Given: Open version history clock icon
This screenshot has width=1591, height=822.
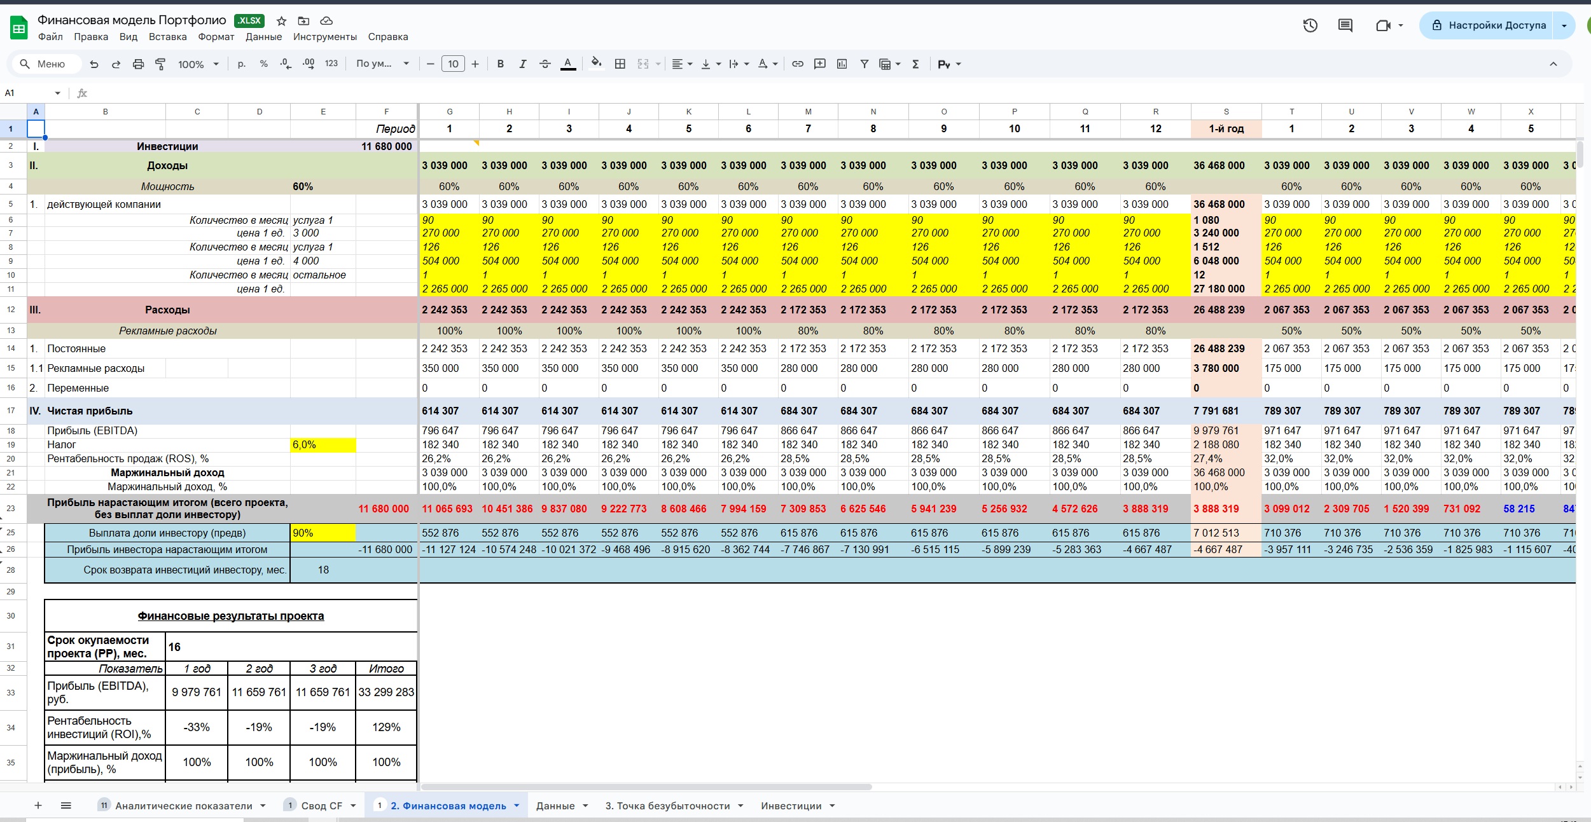Looking at the screenshot, I should (1310, 25).
